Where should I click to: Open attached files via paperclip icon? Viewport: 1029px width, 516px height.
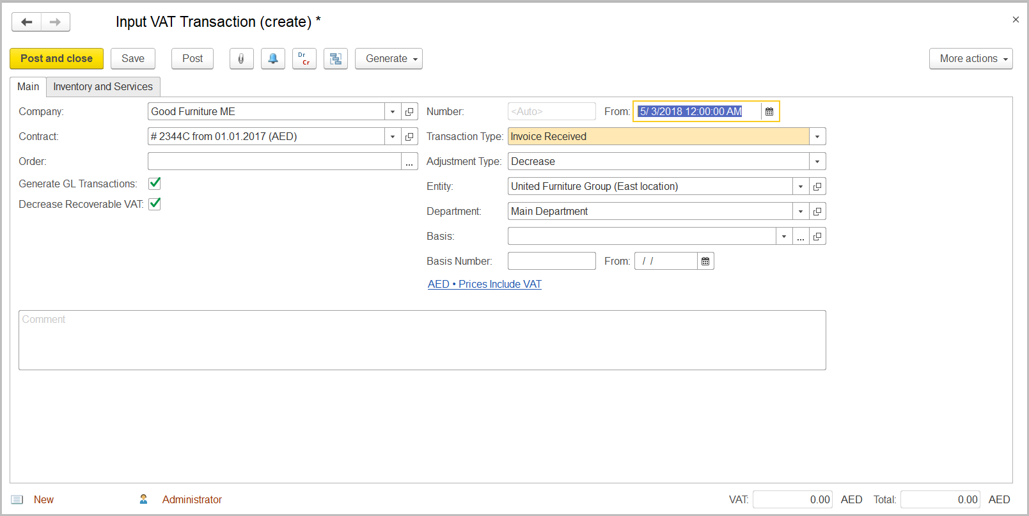coord(242,59)
